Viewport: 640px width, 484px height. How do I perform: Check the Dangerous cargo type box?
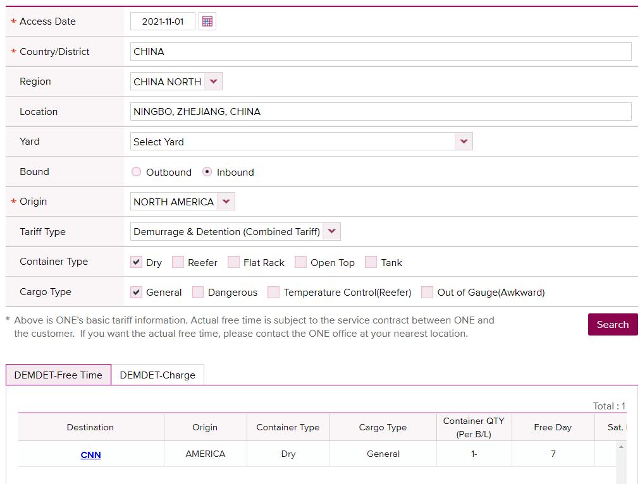(198, 292)
